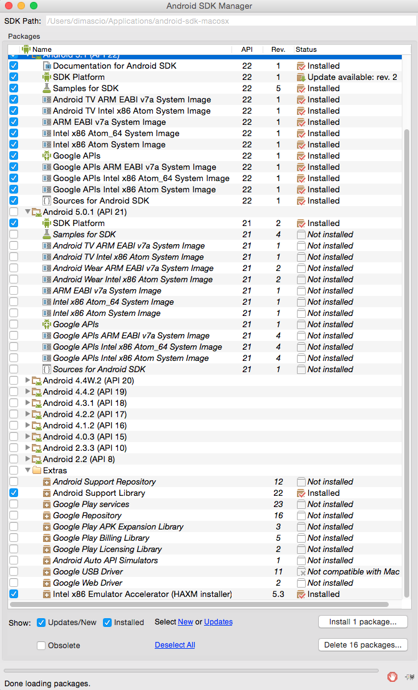The height and width of the screenshot is (690, 418).
Task: Click the Documentation for Android SDK icon
Action: click(47, 66)
